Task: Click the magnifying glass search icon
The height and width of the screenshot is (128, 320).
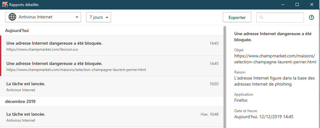Action: pos(261,17)
